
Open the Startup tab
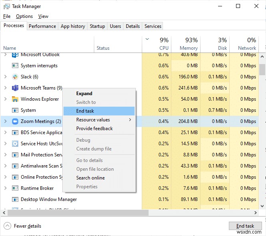click(x=97, y=26)
